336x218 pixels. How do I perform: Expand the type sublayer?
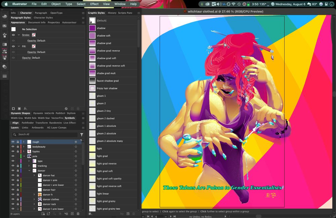pos(29,161)
